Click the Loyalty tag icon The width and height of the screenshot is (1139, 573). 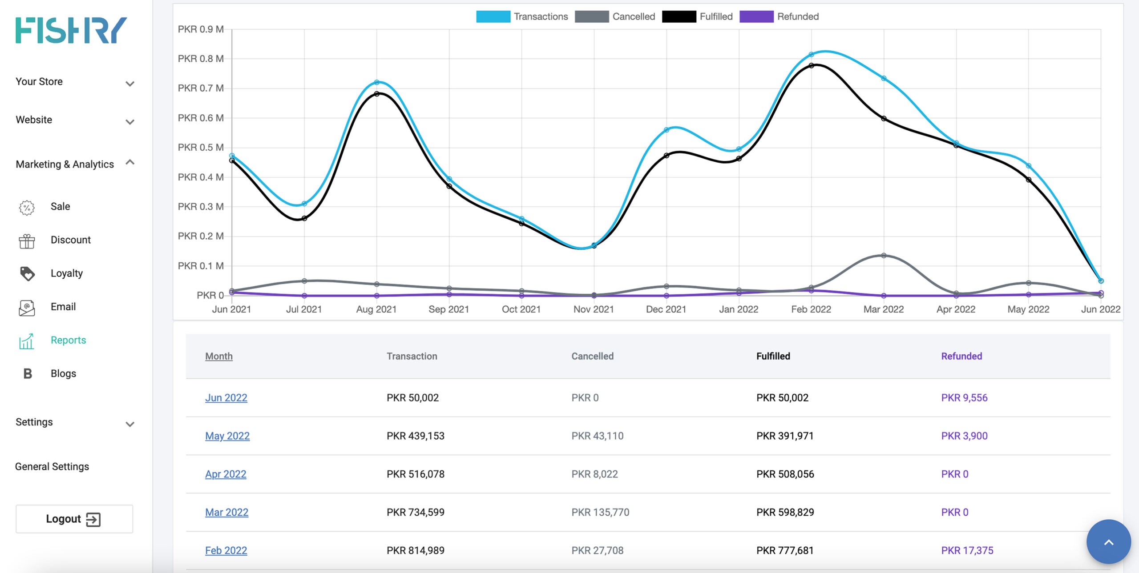point(27,274)
